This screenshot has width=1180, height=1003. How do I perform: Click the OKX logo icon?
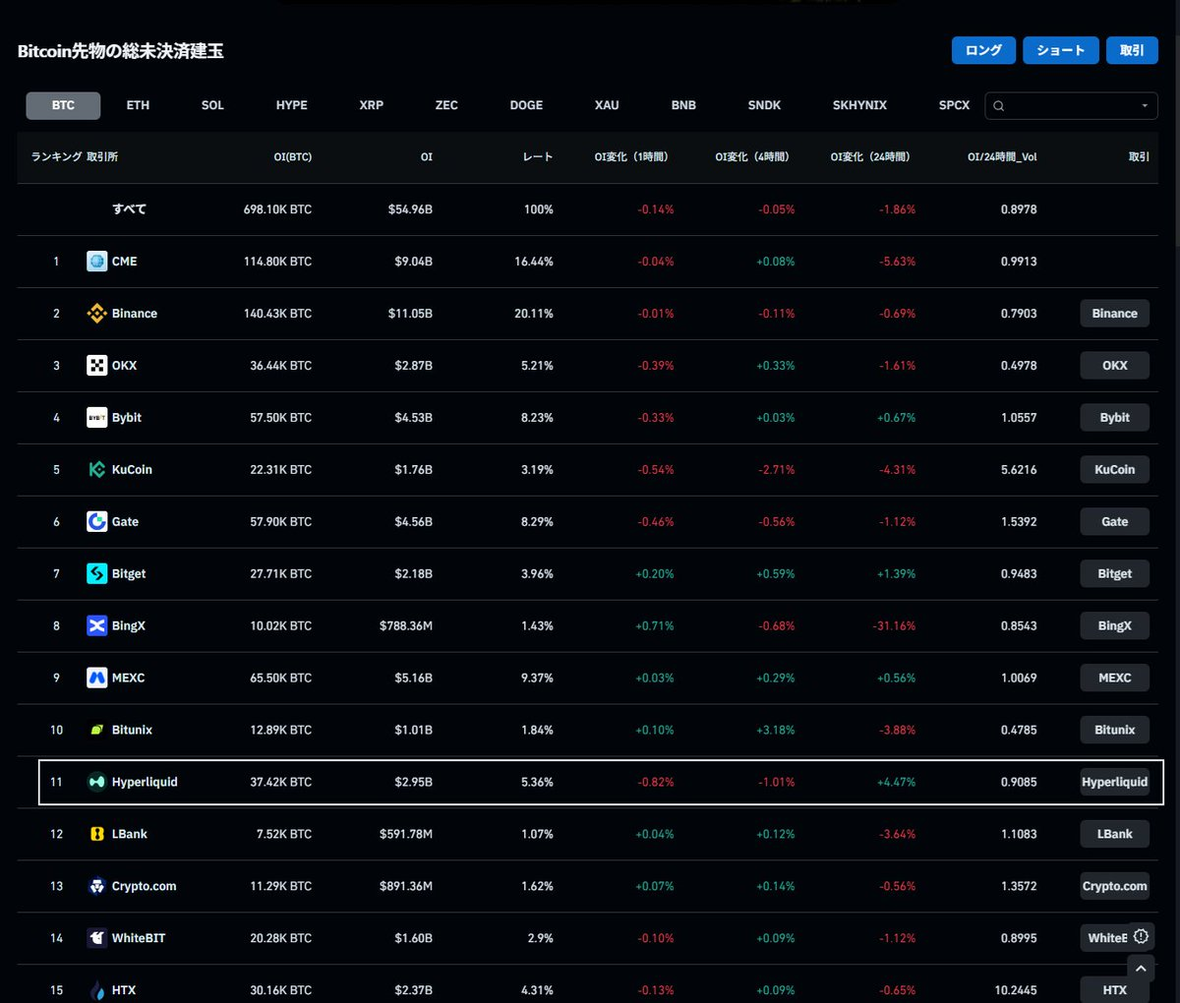(x=96, y=366)
